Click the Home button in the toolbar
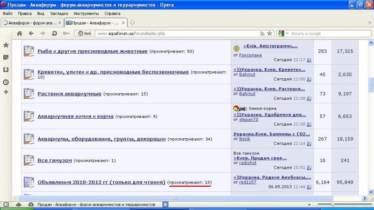This screenshot has height=210, width=374. 20,34
